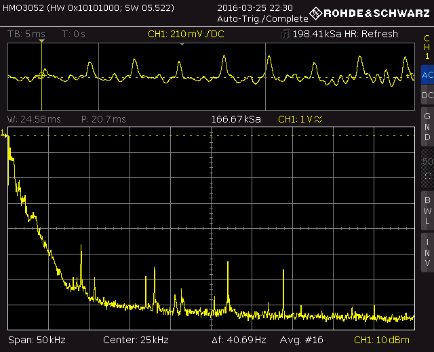434x352 pixels.
Task: Set channel 1 coupling to GND
Action: pos(427,126)
